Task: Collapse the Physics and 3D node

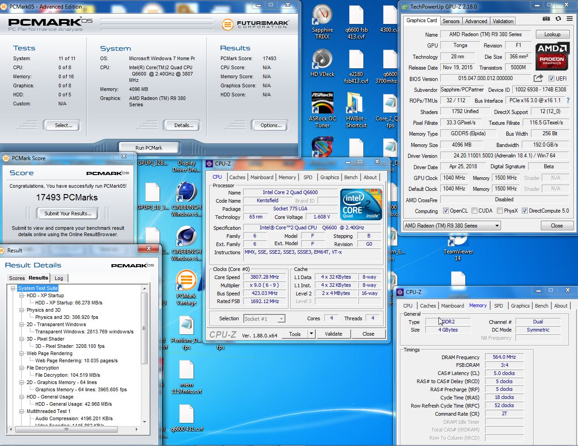Action: (21, 310)
